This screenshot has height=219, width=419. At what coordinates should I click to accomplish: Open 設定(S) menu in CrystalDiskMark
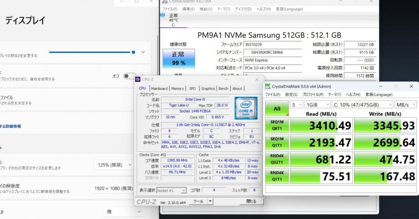click(291, 94)
